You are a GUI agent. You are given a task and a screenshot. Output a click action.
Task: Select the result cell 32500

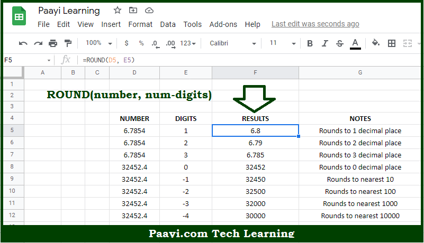(255, 191)
